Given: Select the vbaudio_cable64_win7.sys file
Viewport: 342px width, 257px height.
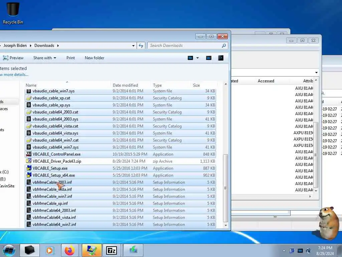Looking at the screenshot, I should (x=121, y=147).
